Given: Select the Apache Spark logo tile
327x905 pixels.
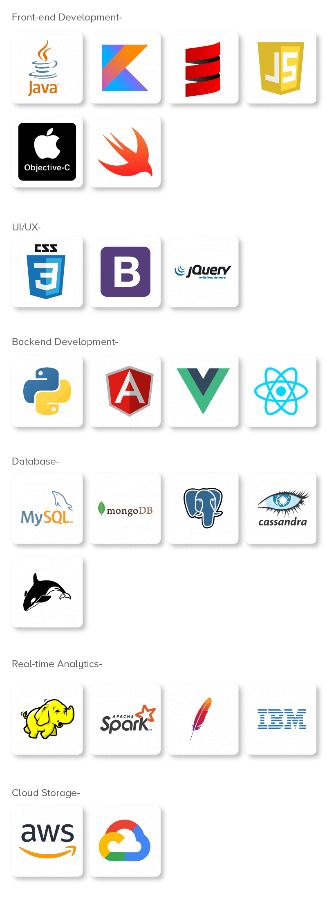Looking at the screenshot, I should click(125, 719).
